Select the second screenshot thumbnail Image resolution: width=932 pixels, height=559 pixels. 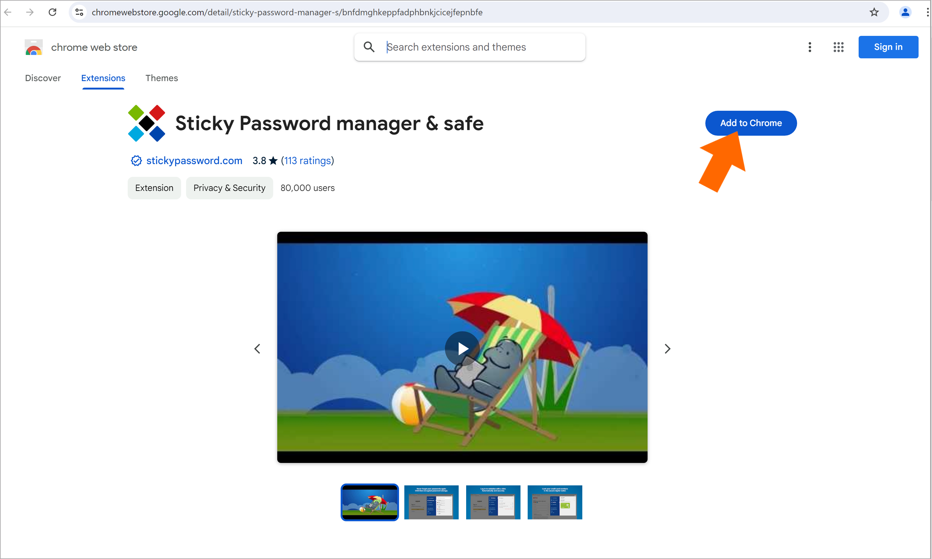coord(431,503)
